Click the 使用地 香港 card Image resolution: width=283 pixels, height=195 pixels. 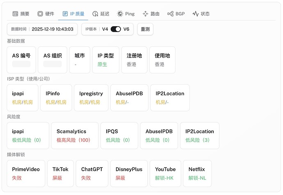click(162, 60)
